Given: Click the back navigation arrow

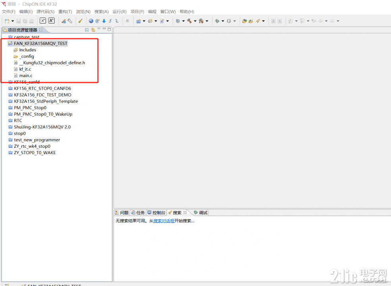Looking at the screenshot, I should [x=321, y=21].
